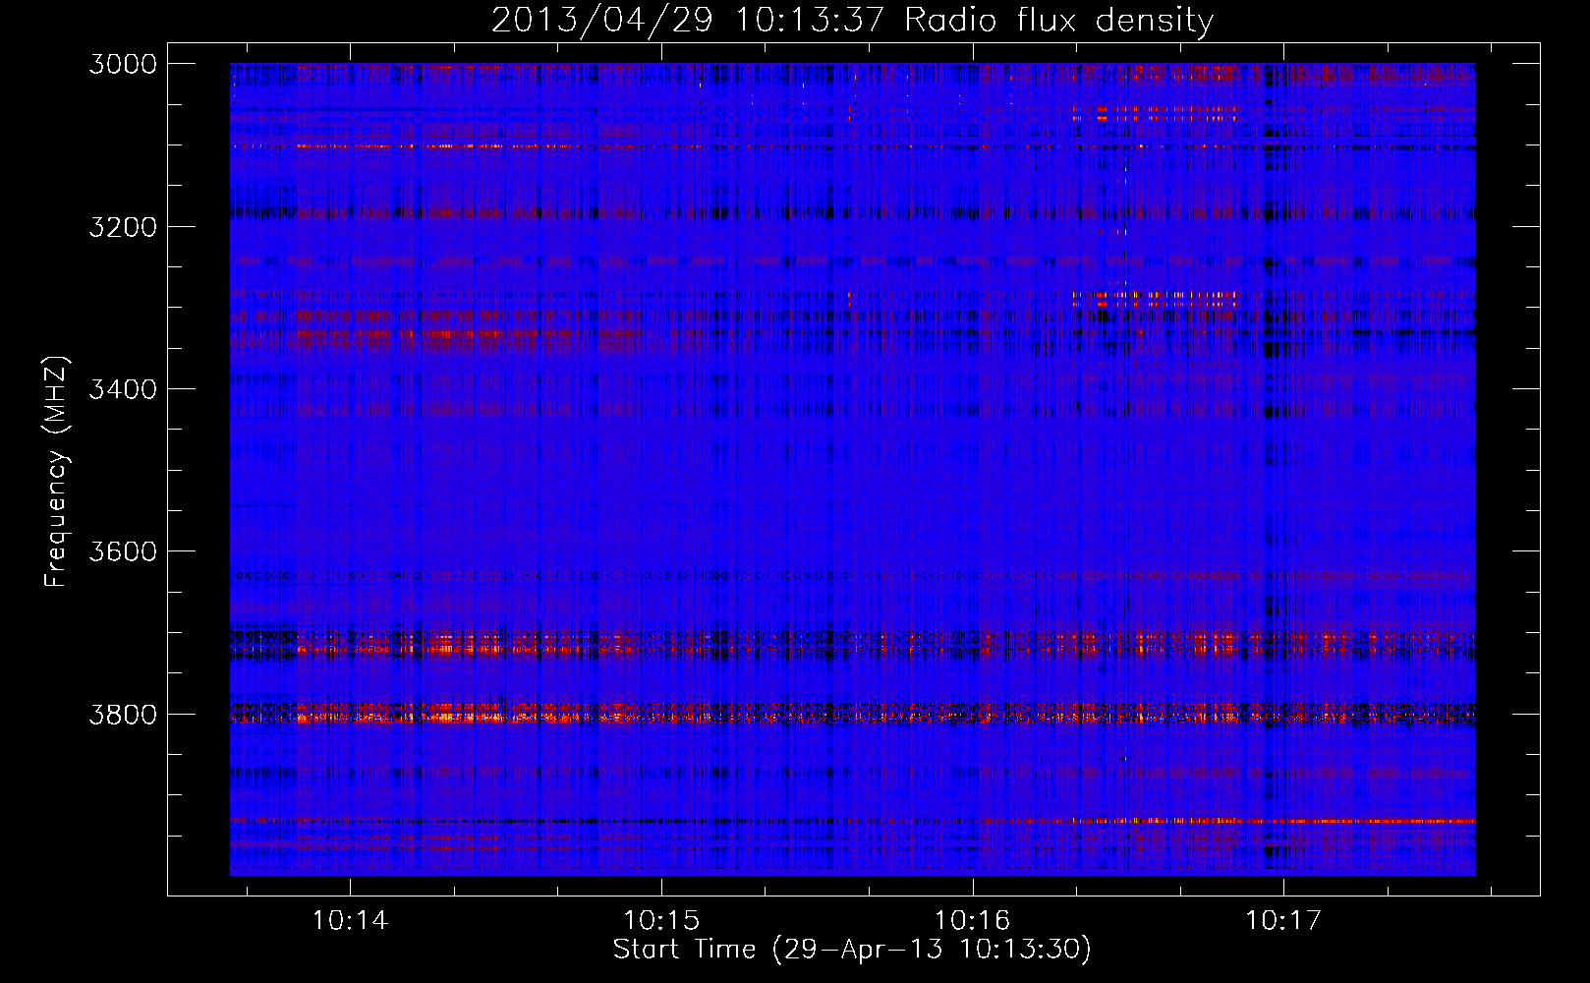
Task: Click the 3800 frequency tick label
Action: pos(123,715)
